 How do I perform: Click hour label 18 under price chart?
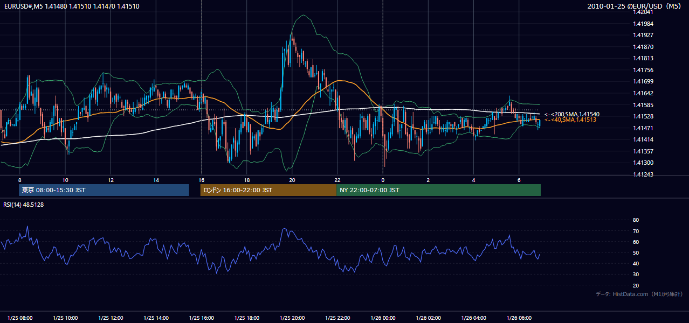246,180
